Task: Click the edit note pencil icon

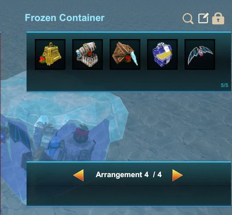Action: click(x=204, y=18)
